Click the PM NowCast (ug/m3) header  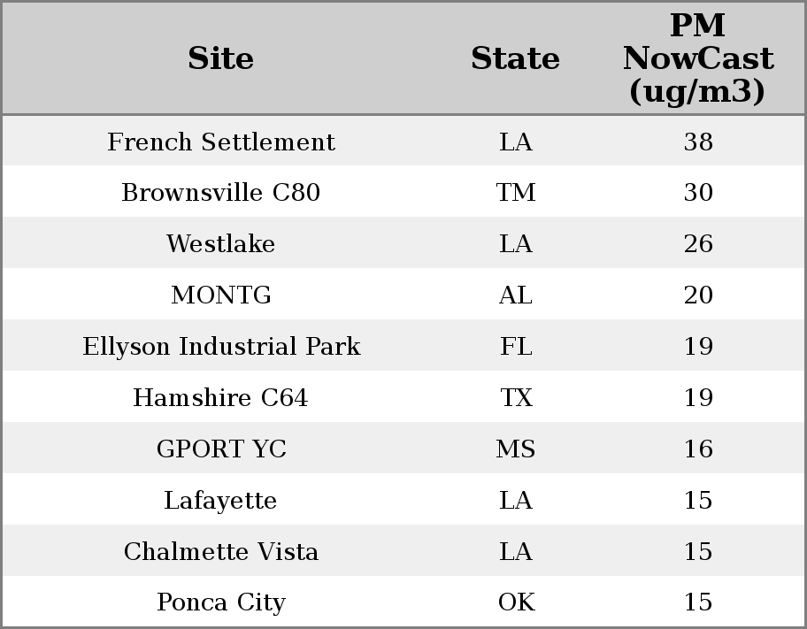697,58
